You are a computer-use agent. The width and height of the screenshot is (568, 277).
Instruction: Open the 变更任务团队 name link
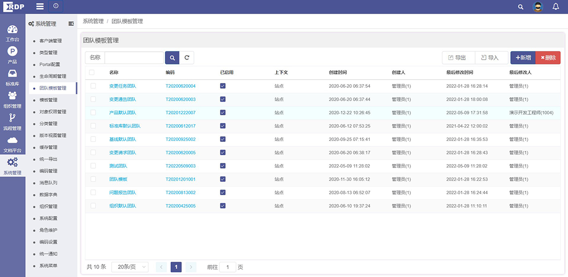[x=122, y=86]
